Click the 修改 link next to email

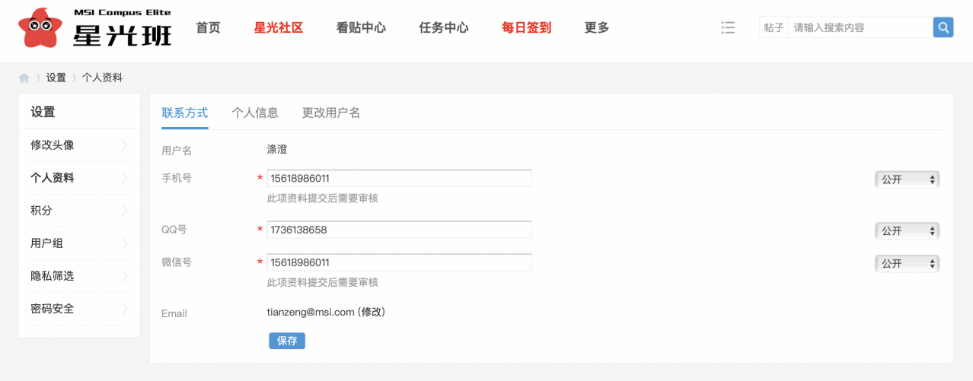372,312
